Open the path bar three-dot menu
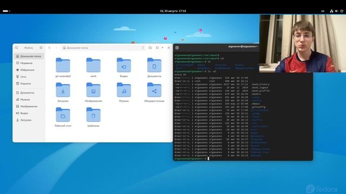This screenshot has height=194, width=346. (x=143, y=48)
